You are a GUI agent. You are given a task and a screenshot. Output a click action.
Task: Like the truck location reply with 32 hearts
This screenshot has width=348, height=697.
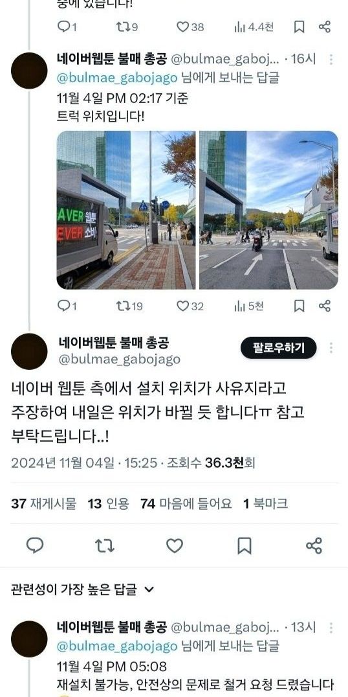tap(190, 306)
